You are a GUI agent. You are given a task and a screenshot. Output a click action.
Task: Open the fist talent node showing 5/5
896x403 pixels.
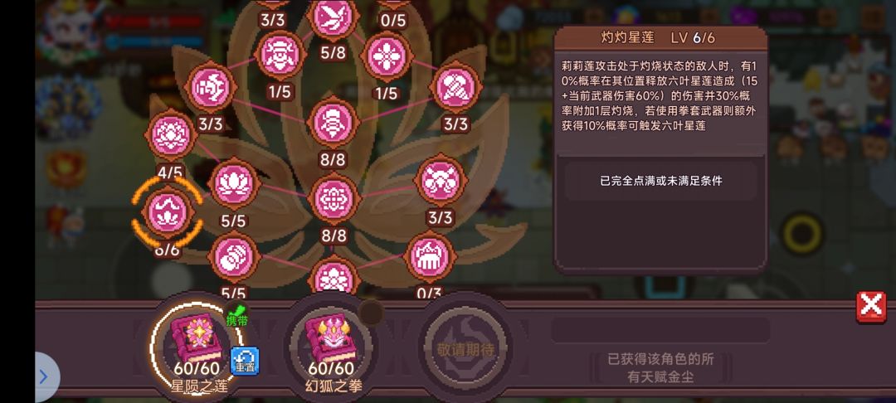pyautogui.click(x=234, y=257)
